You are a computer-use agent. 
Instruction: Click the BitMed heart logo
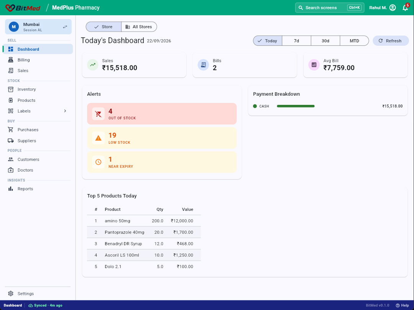pos(10,8)
